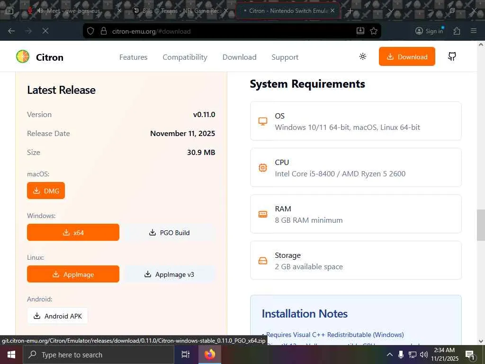This screenshot has height=364, width=485.
Task: Click the scrollbar up arrow
Action: [x=481, y=45]
